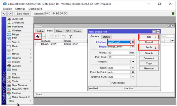The width and height of the screenshot is (177, 106).
Task: Select the Status tab in dialog
Action: tap(106, 37)
